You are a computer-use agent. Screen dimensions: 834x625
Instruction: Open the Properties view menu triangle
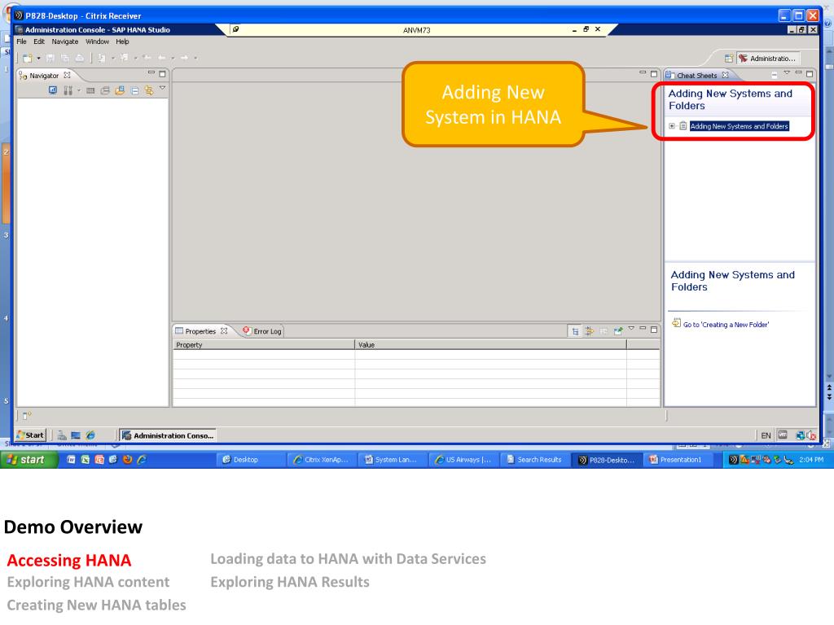[x=631, y=329]
